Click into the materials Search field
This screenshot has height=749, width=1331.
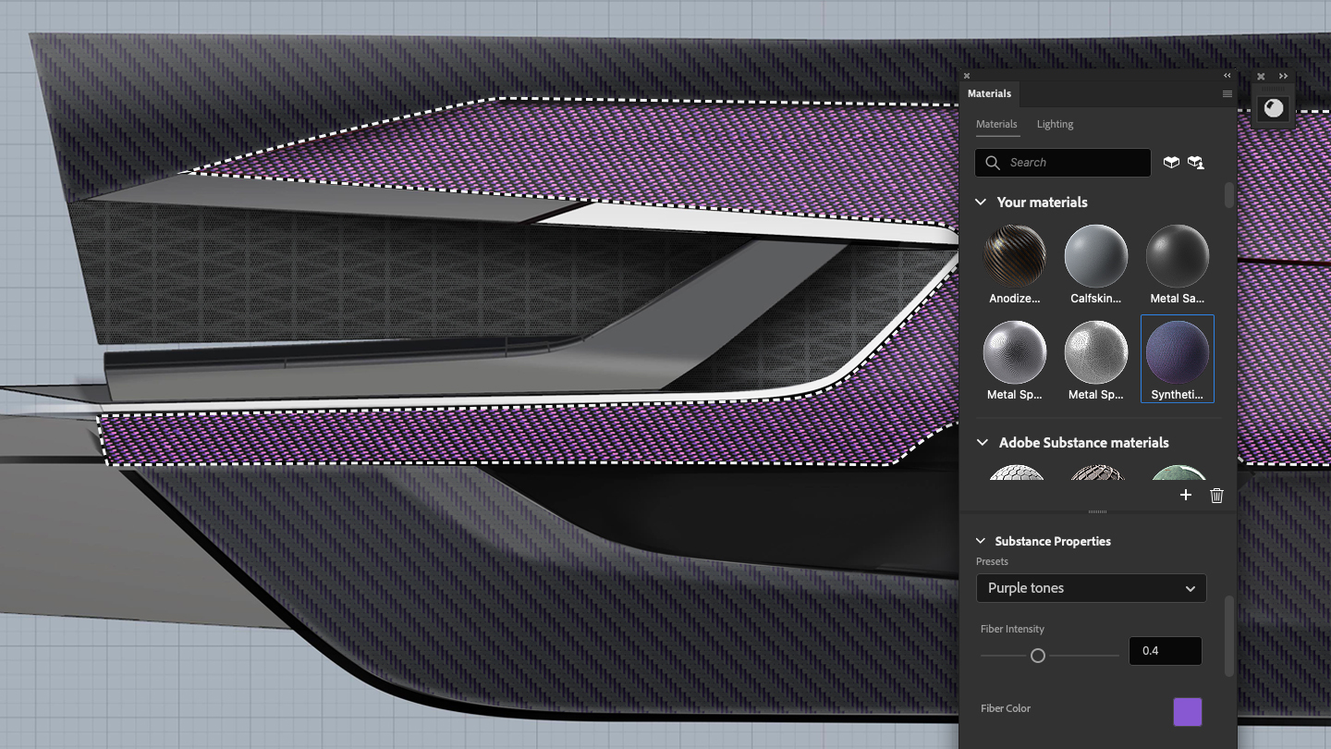click(x=1072, y=163)
